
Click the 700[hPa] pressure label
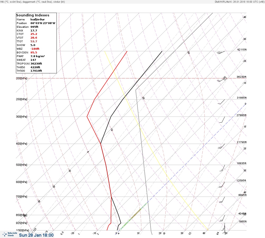click(21, 196)
